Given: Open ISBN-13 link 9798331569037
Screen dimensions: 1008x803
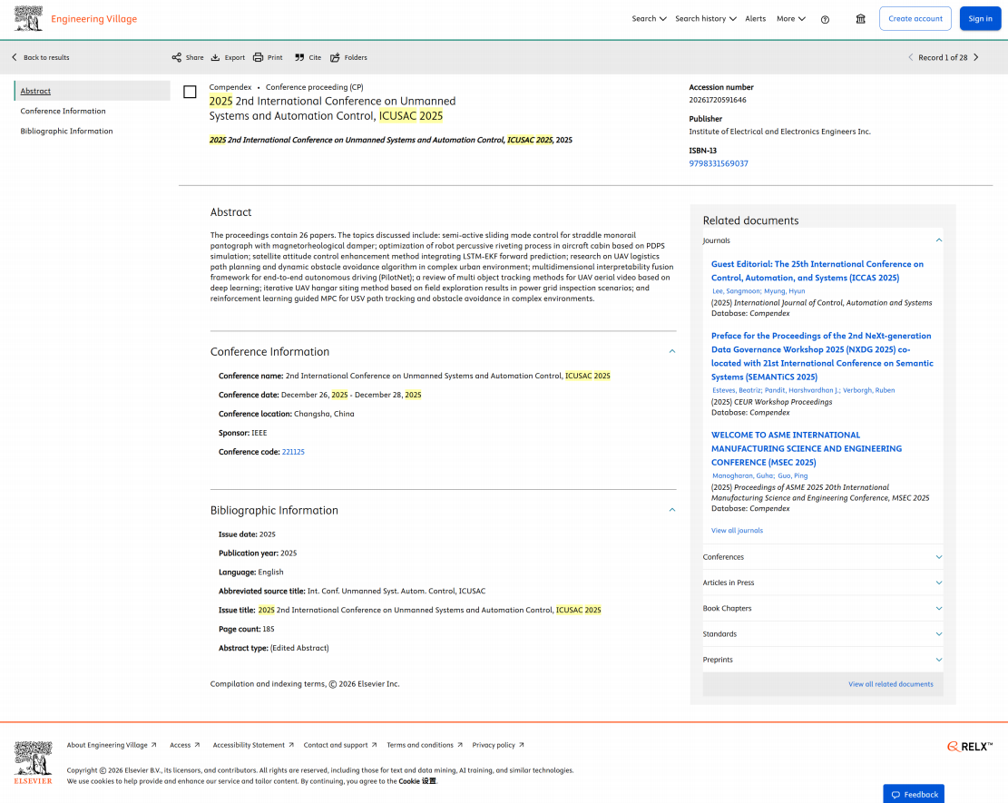Looking at the screenshot, I should [718, 164].
